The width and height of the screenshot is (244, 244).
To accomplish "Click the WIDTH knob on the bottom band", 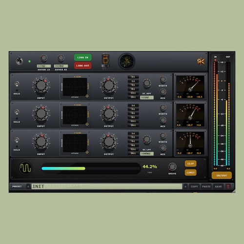I will [163, 136].
